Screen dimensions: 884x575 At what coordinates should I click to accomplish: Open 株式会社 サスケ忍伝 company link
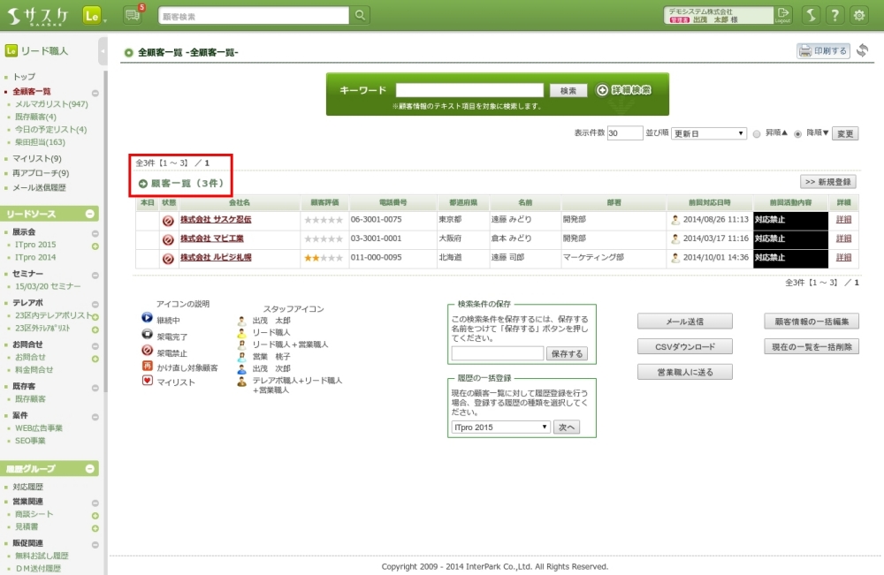[216, 219]
